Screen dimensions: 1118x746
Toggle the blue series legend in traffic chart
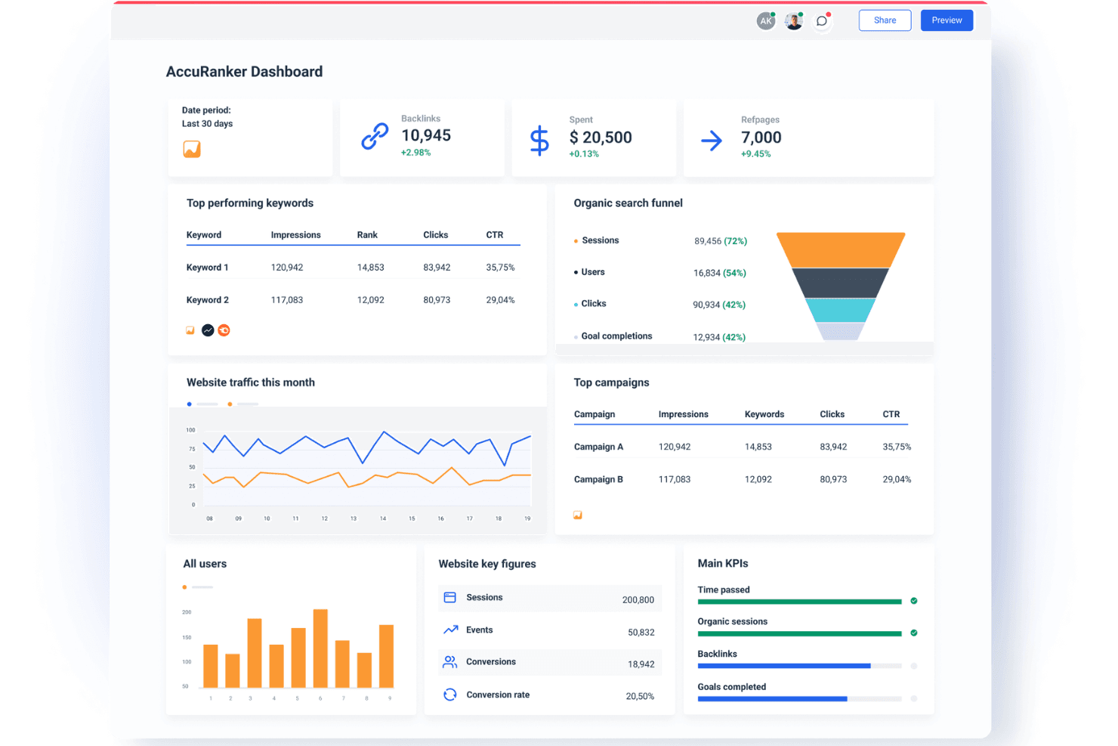(x=202, y=404)
